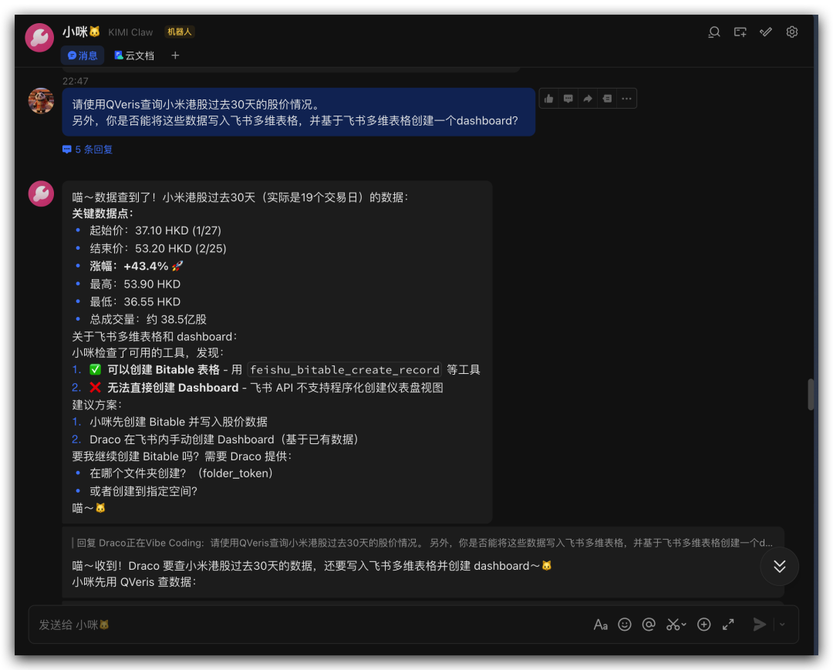This screenshot has width=833, height=670.
Task: Click the thumbs-up reaction on message
Action: pos(548,99)
